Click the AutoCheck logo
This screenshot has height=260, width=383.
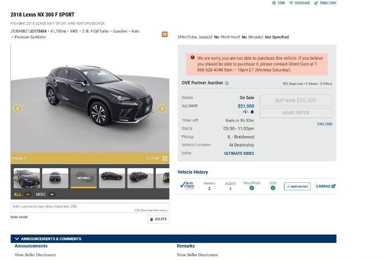click(x=188, y=186)
